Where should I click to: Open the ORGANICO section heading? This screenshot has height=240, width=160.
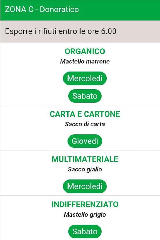85,51
